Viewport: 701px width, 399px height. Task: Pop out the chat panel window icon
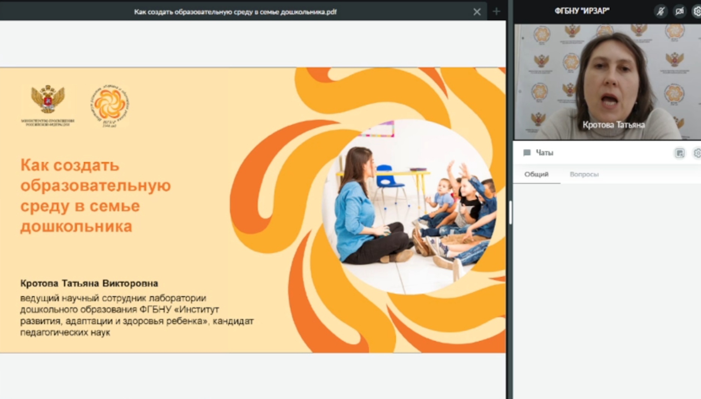(x=679, y=153)
